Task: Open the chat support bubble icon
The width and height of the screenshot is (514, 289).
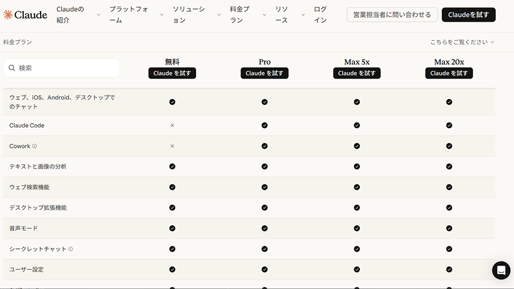Action: [x=501, y=270]
